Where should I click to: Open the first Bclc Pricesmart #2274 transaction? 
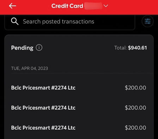click(79, 88)
